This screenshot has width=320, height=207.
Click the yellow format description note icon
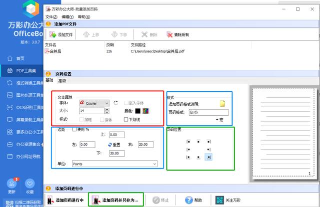click(x=222, y=103)
